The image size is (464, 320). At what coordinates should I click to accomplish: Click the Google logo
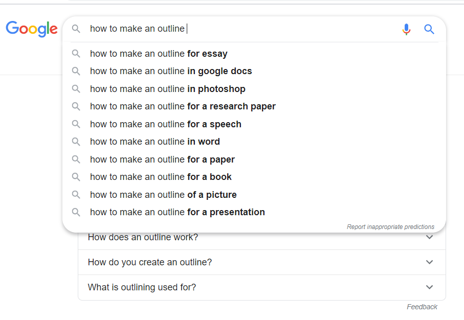click(32, 29)
